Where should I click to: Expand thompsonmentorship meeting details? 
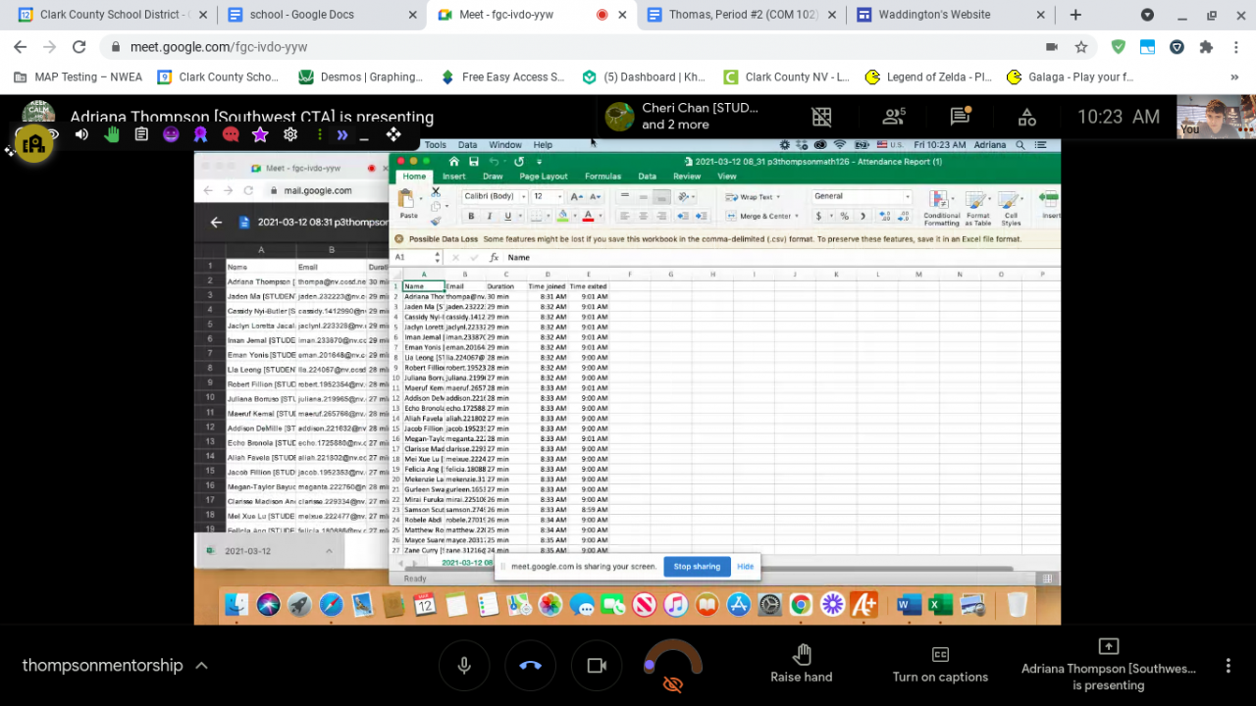click(201, 666)
